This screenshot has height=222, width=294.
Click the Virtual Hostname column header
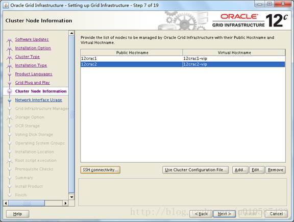coord(234,53)
